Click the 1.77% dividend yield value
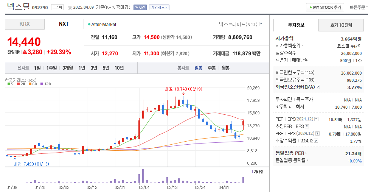 point(356,141)
